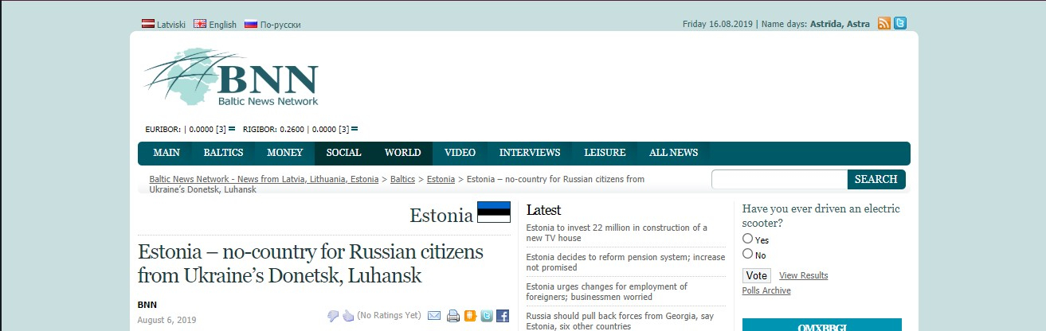Click the BNN Baltic News Network logo
The height and width of the screenshot is (331, 1046).
tap(231, 78)
